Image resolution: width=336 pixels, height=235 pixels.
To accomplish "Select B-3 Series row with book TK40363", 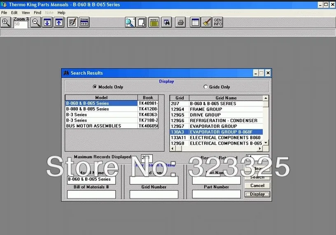I will (x=112, y=115).
